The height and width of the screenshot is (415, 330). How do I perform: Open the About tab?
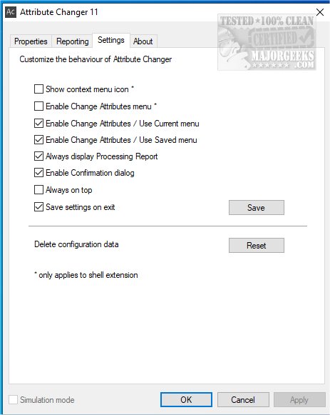(143, 41)
